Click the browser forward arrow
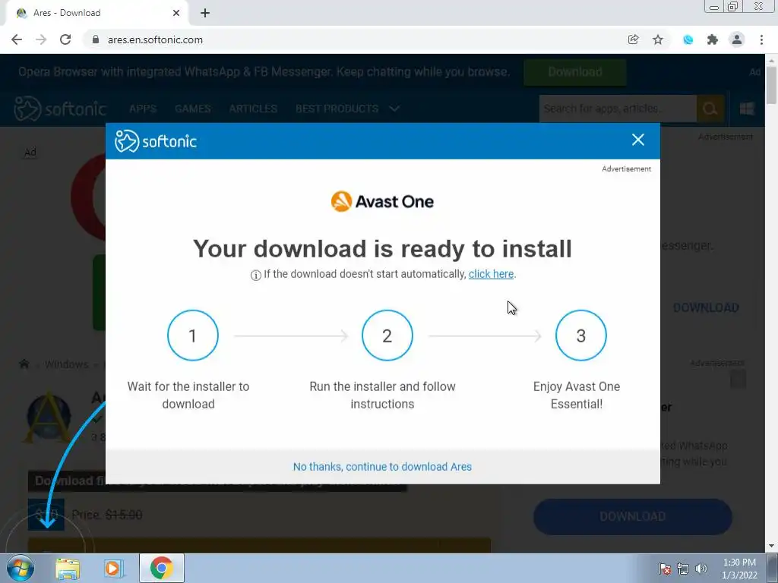778x583 pixels. point(41,39)
